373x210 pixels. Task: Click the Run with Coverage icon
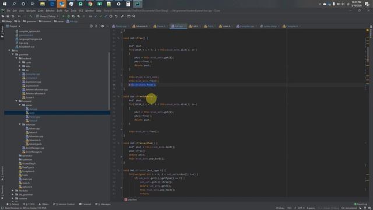[x=73, y=16]
